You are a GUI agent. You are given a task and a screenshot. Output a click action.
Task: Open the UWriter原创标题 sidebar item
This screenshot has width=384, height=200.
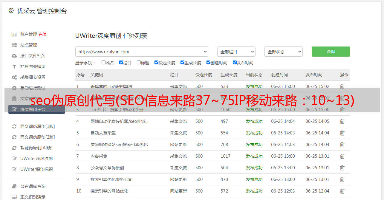click(x=36, y=169)
